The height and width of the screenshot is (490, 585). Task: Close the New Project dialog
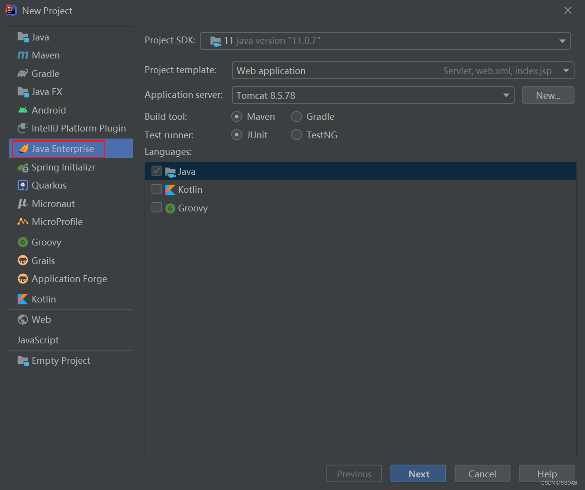(567, 10)
